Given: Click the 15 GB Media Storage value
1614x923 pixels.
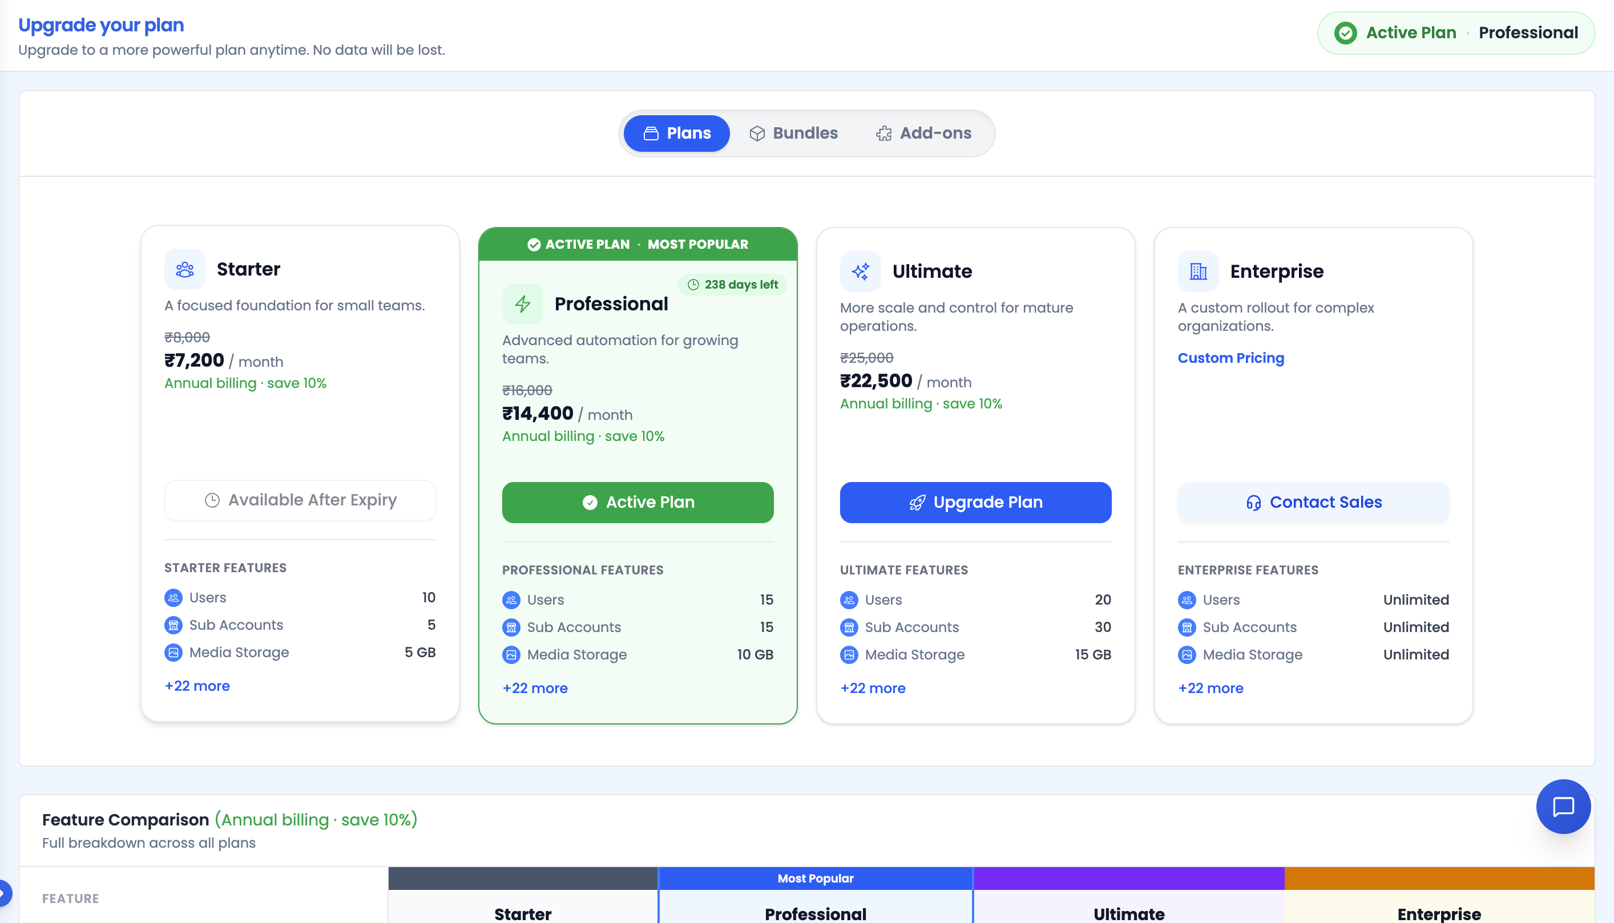Looking at the screenshot, I should (1093, 655).
